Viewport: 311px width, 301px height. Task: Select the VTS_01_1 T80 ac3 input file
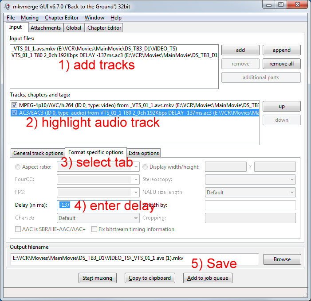[x=114, y=55]
